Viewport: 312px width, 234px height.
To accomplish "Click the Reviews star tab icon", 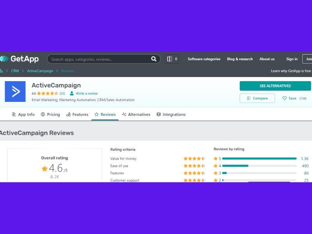I will coord(96,114).
